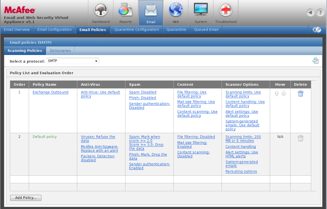Click the green Default policy name

click(45, 137)
